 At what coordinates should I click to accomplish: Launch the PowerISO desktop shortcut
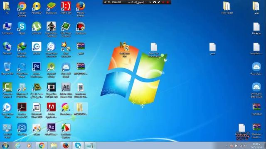37,8
